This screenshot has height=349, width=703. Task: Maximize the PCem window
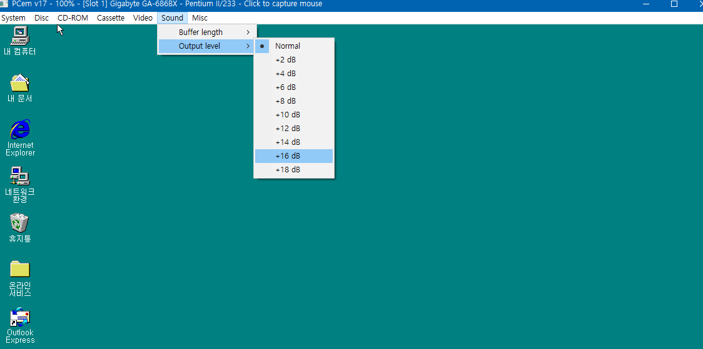pos(674,4)
